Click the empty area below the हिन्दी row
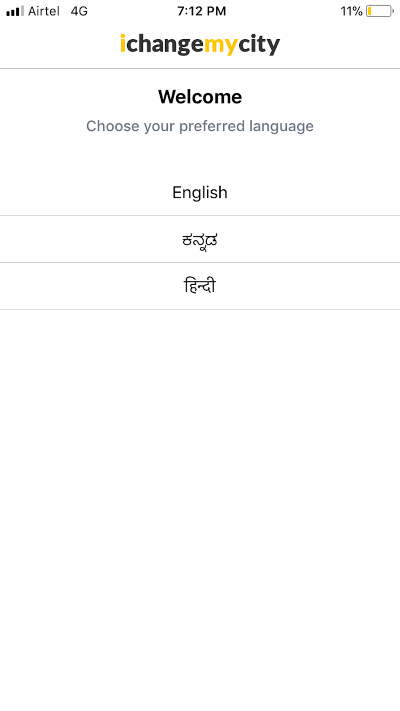 click(200, 508)
